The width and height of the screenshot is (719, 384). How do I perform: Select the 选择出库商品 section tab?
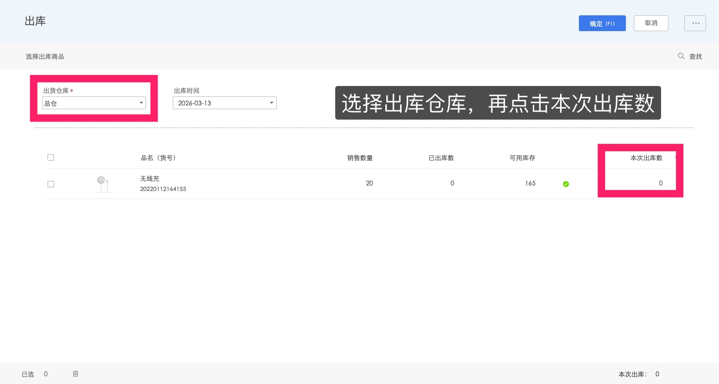(x=45, y=56)
